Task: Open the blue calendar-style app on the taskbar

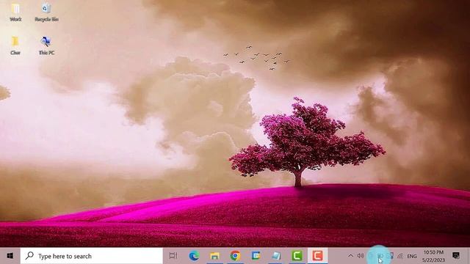Action: [x=256, y=256]
